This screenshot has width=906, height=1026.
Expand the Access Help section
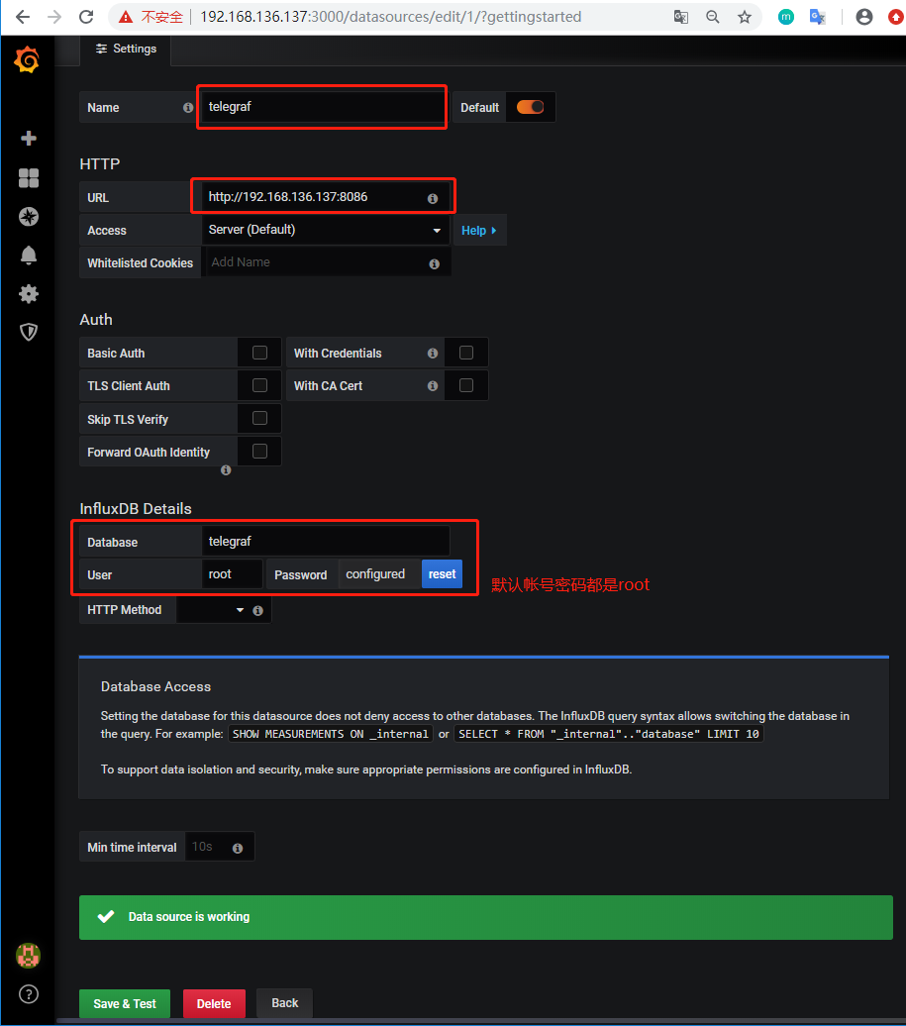[479, 231]
